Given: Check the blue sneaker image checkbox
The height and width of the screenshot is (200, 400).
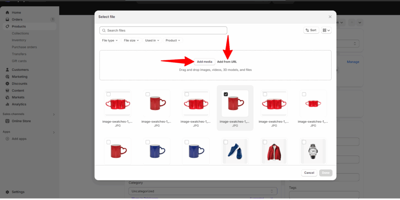Looking at the screenshot, I should (226, 142).
